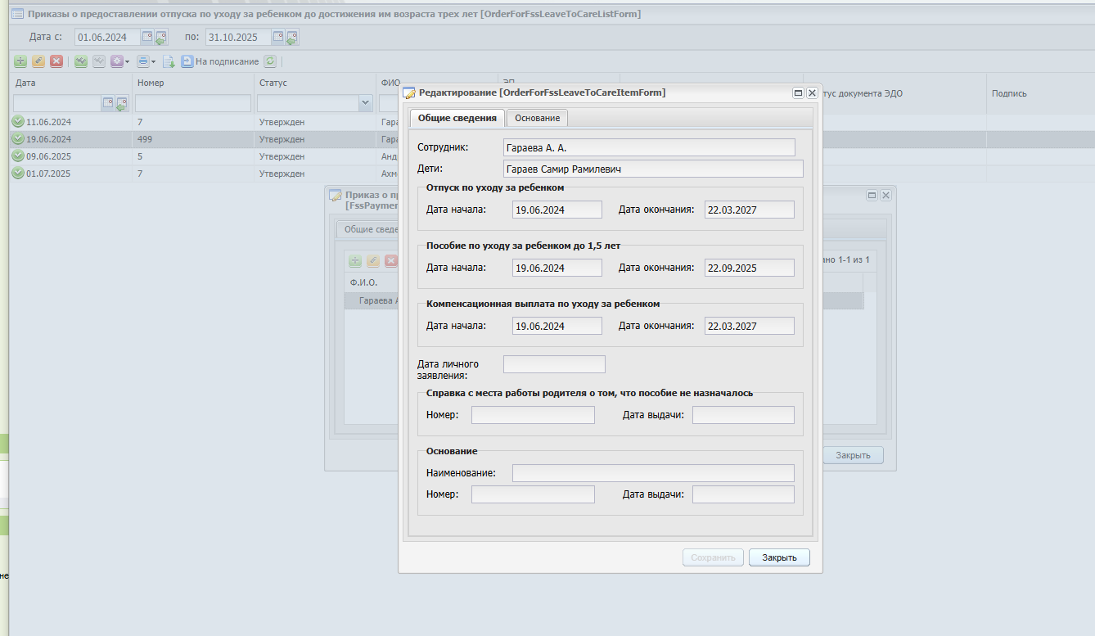The image size is (1095, 636).
Task: Click Дата начала field under Пособие до 1,5 лет
Action: tap(557, 268)
